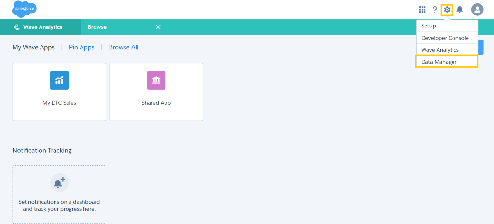Click the My DTC Sales chart icon
This screenshot has height=224, width=494.
click(x=59, y=80)
